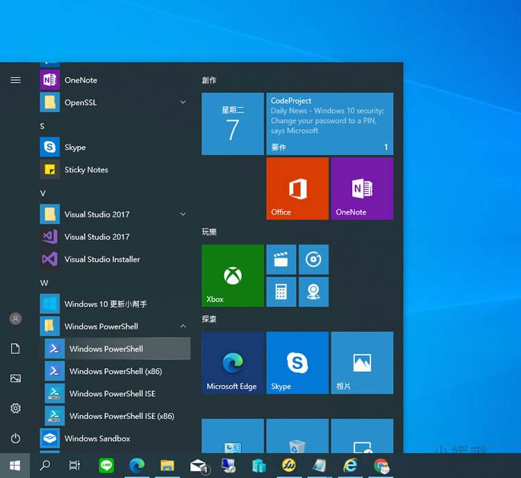Viewport: 521px width, 478px height.
Task: Expand the Start hamburger menu
Action: click(15, 80)
